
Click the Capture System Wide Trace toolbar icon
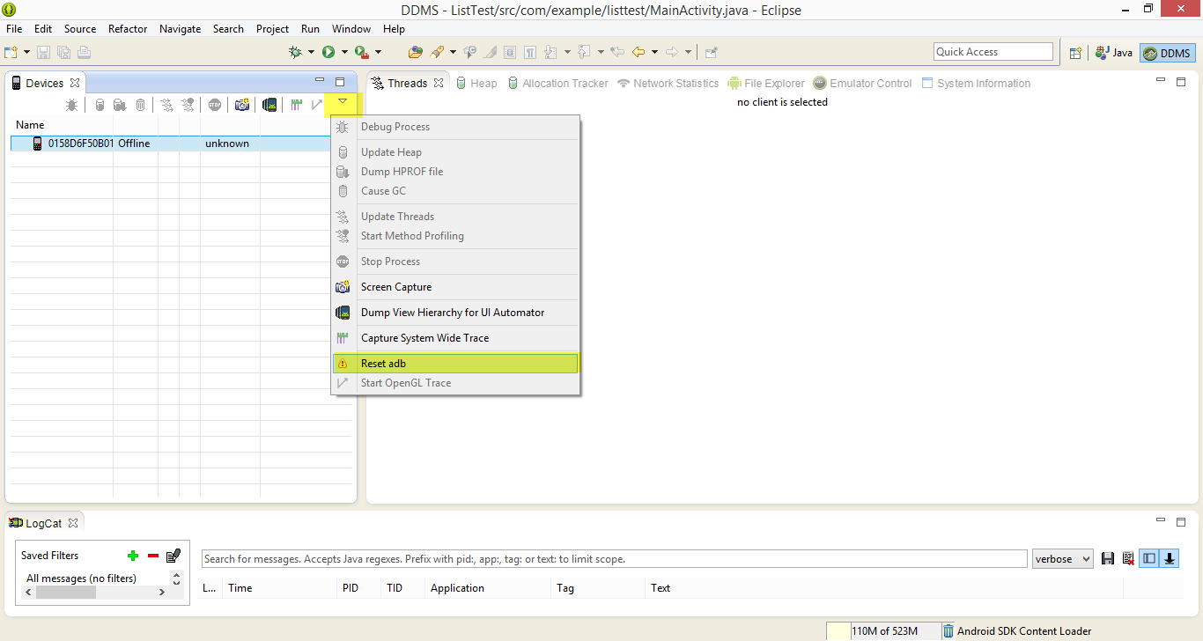coord(296,105)
